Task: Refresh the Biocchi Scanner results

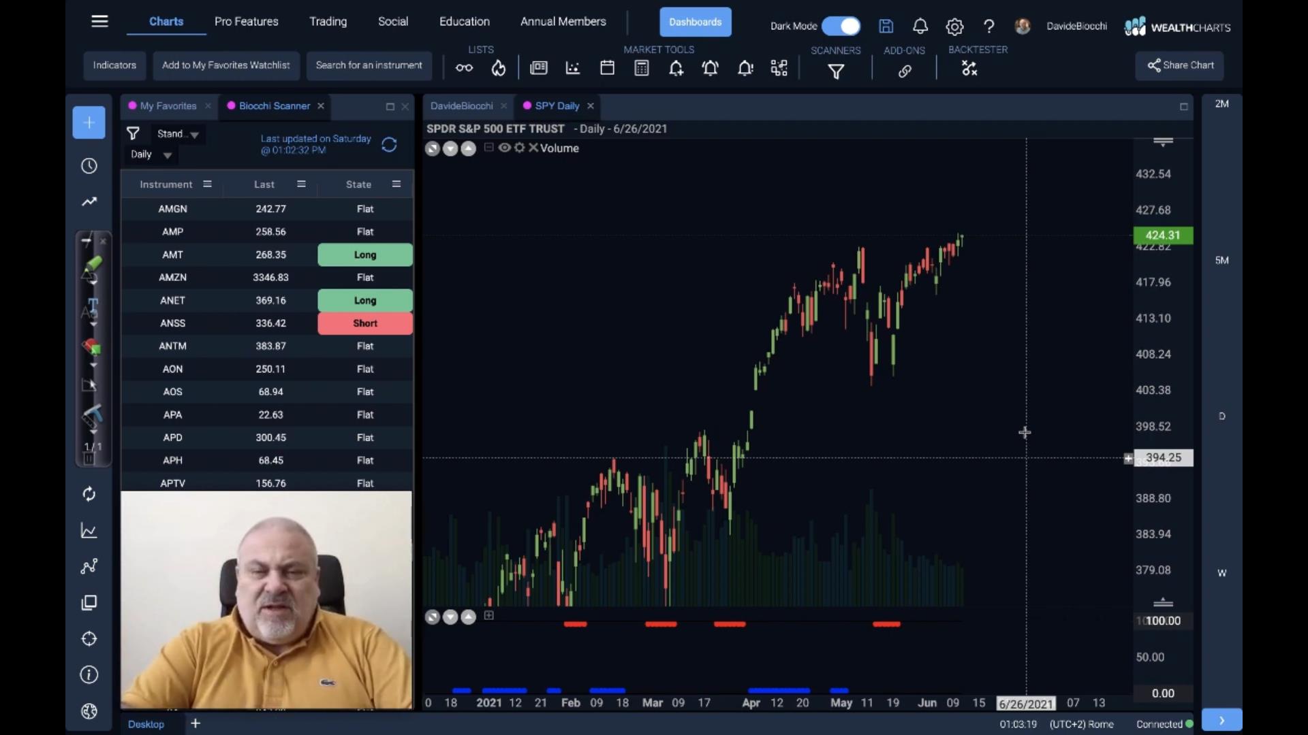Action: [389, 144]
